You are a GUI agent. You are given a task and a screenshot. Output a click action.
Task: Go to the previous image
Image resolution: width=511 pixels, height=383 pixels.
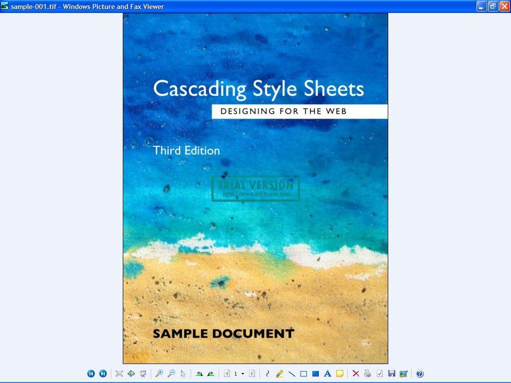point(91,374)
